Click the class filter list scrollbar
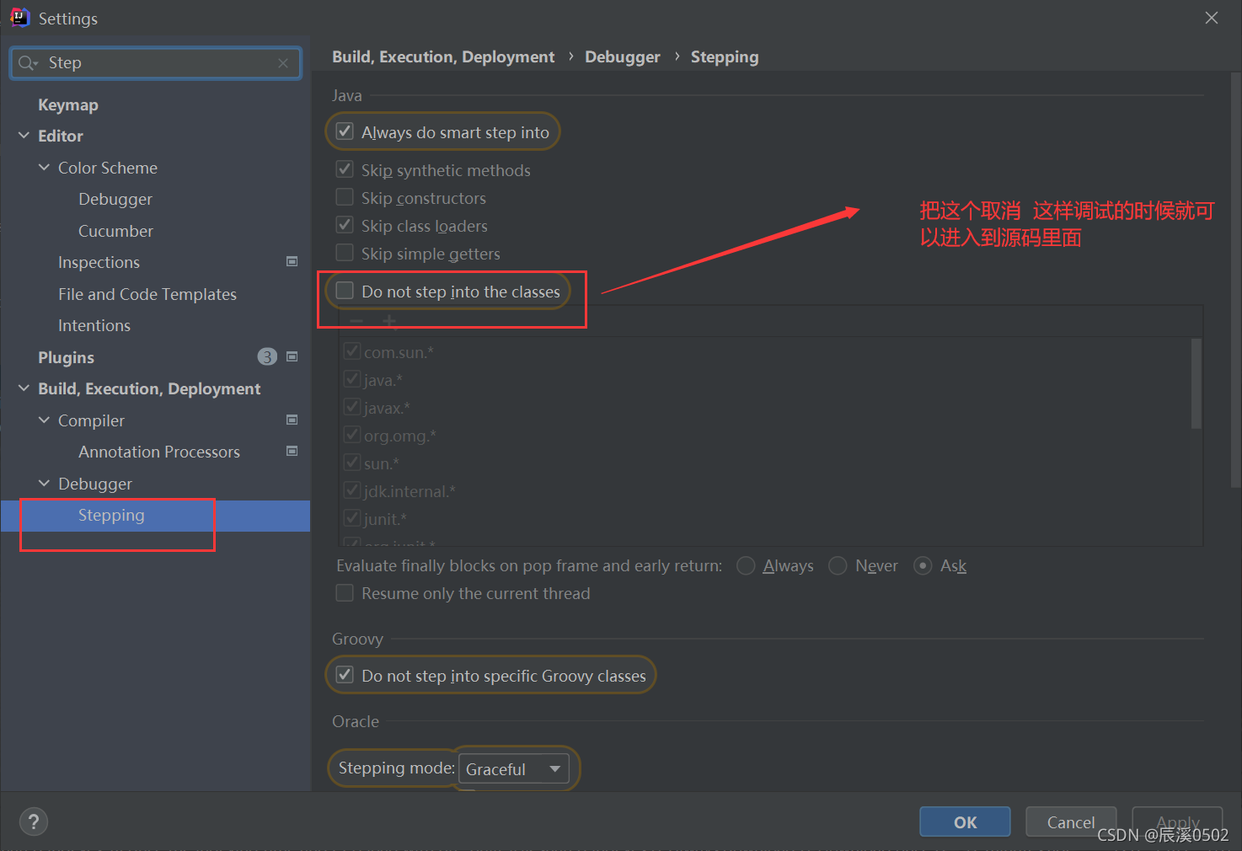This screenshot has height=851, width=1242. [x=1196, y=384]
